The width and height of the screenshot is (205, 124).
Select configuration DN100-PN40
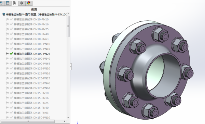(x=32, y=59)
